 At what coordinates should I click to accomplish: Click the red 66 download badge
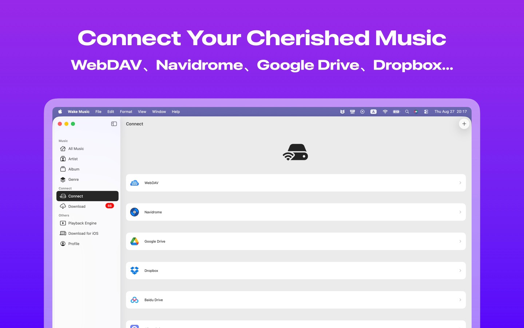(110, 206)
